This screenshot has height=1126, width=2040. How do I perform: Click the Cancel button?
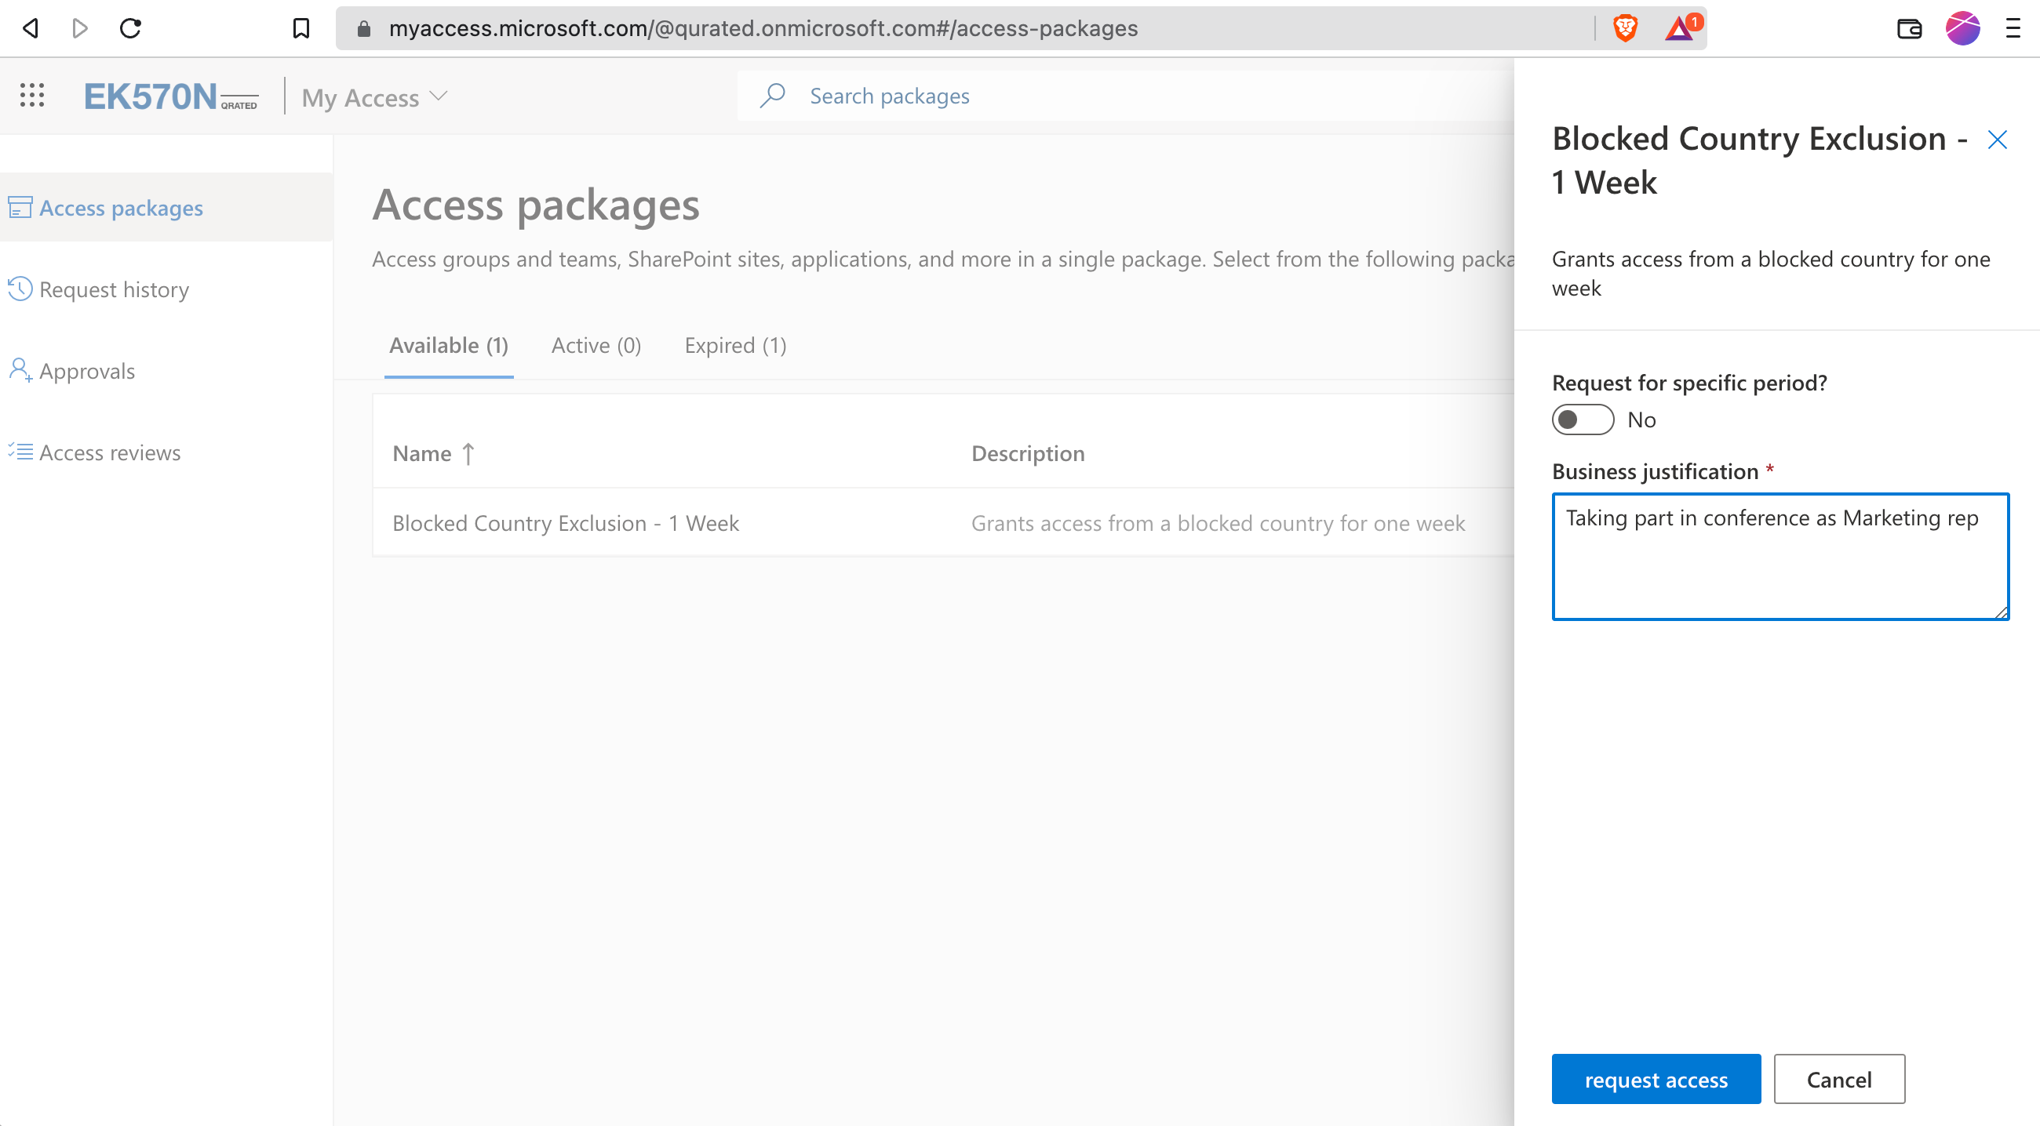tap(1839, 1079)
